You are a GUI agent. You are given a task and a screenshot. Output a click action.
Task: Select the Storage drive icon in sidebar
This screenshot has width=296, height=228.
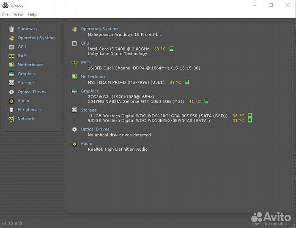[11, 83]
